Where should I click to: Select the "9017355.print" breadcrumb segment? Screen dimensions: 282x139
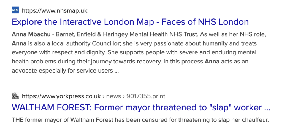pyautogui.click(x=146, y=96)
